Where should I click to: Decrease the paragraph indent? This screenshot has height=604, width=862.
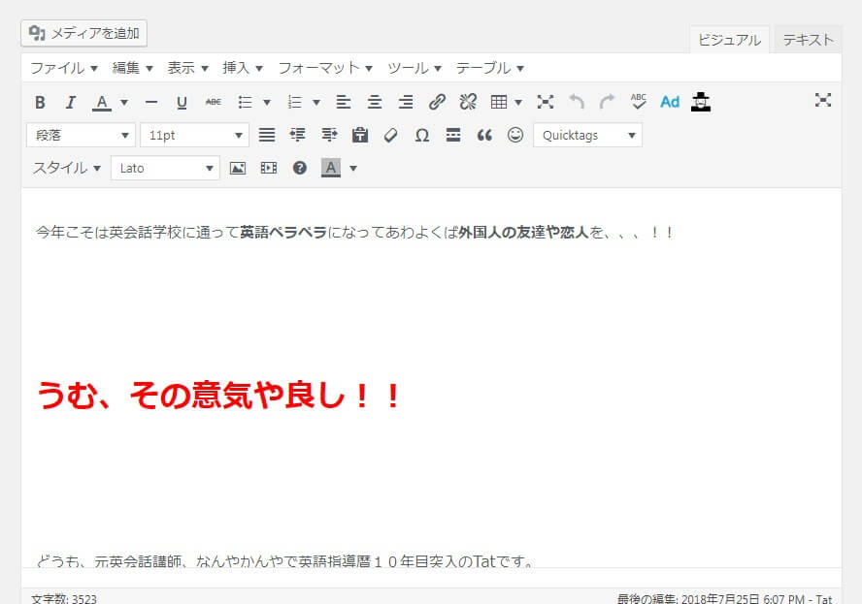[x=297, y=135]
